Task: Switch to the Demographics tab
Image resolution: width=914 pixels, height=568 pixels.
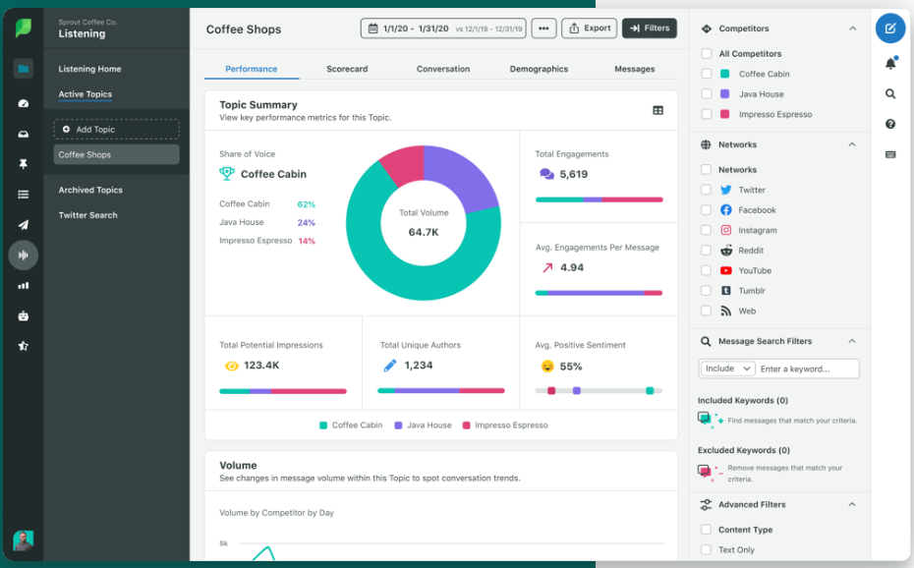Action: [x=539, y=69]
